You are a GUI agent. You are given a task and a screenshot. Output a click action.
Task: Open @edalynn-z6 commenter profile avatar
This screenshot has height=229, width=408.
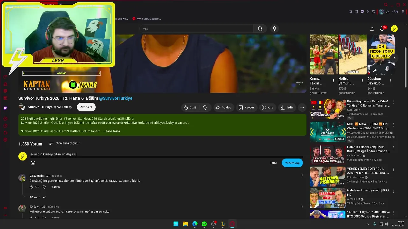click(x=22, y=208)
